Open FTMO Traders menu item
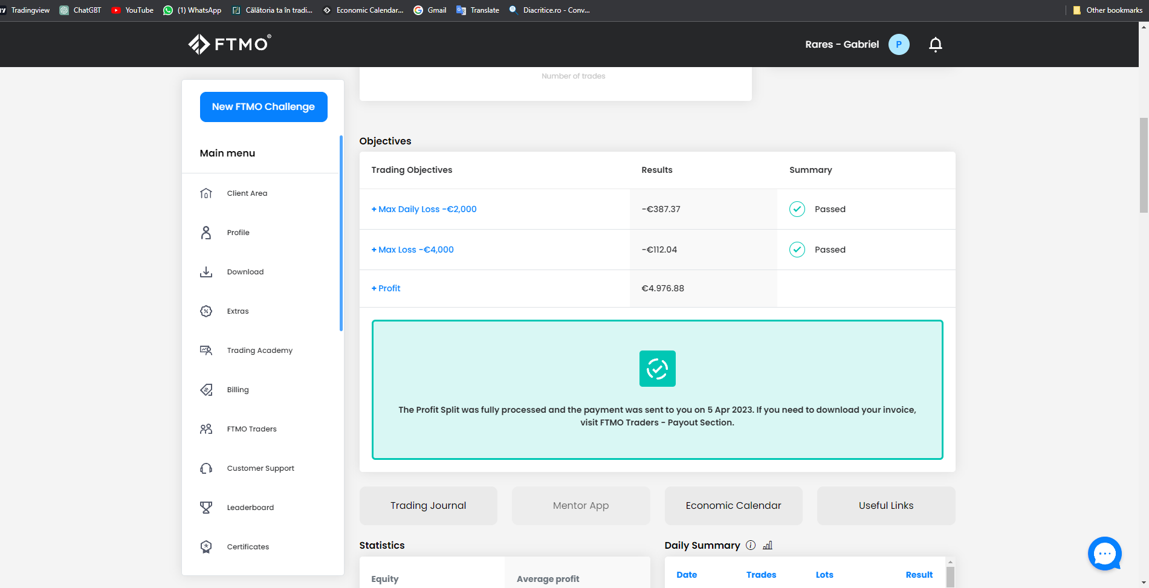The image size is (1149, 588). click(x=251, y=429)
